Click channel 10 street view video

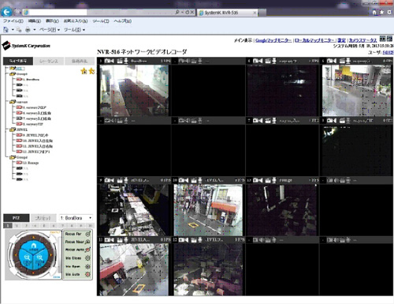208,210
